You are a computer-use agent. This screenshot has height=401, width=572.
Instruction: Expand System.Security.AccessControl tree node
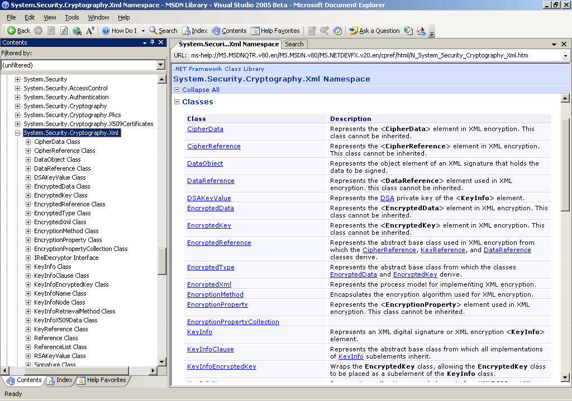pos(17,88)
